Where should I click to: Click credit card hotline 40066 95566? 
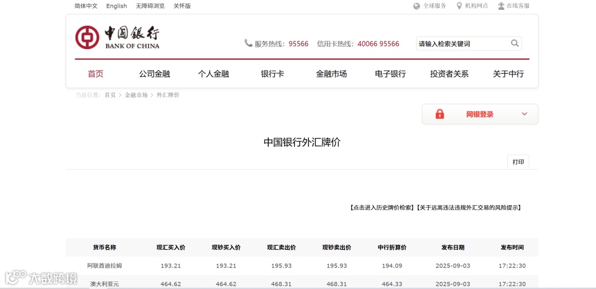378,44
